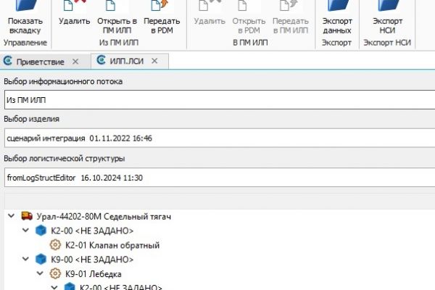This screenshot has width=435, height=290.
Task: Click Передать в PDM icon
Action: [x=159, y=5]
